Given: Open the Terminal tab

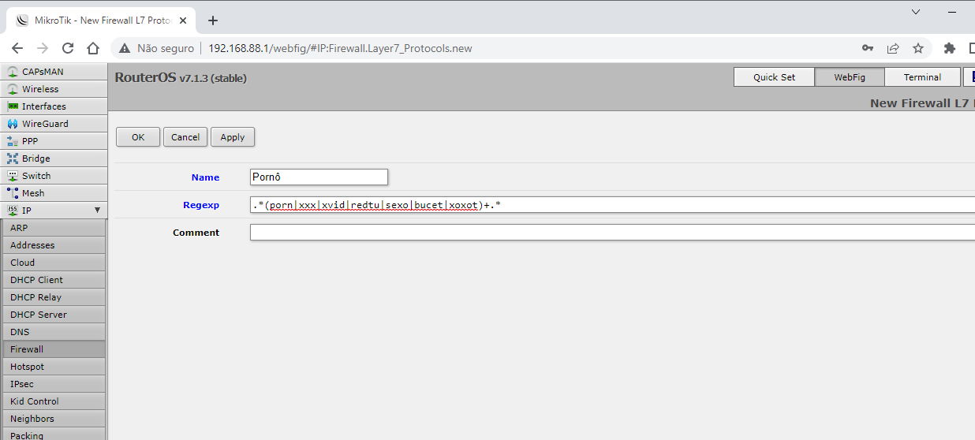Looking at the screenshot, I should pyautogui.click(x=922, y=77).
